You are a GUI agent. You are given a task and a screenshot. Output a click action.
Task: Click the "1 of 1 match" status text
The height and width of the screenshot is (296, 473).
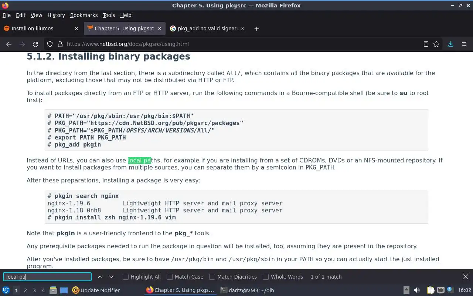point(326,277)
